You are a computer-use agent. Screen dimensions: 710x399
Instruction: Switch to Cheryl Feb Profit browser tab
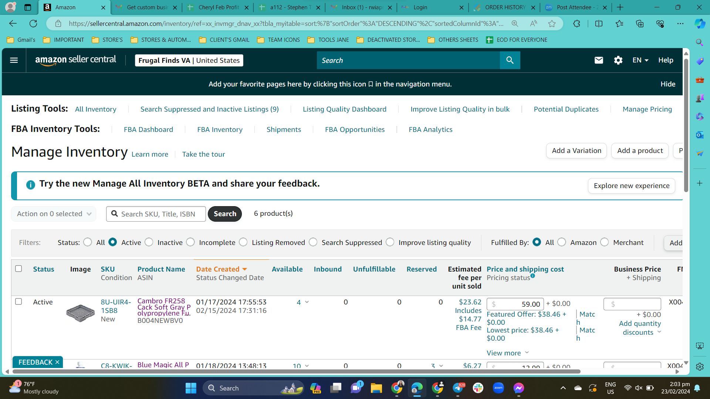tap(218, 7)
